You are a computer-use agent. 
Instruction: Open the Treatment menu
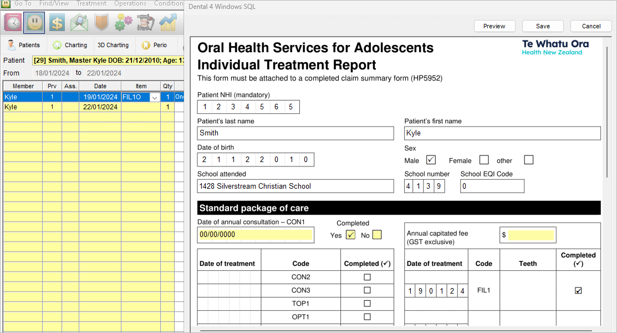91,3
